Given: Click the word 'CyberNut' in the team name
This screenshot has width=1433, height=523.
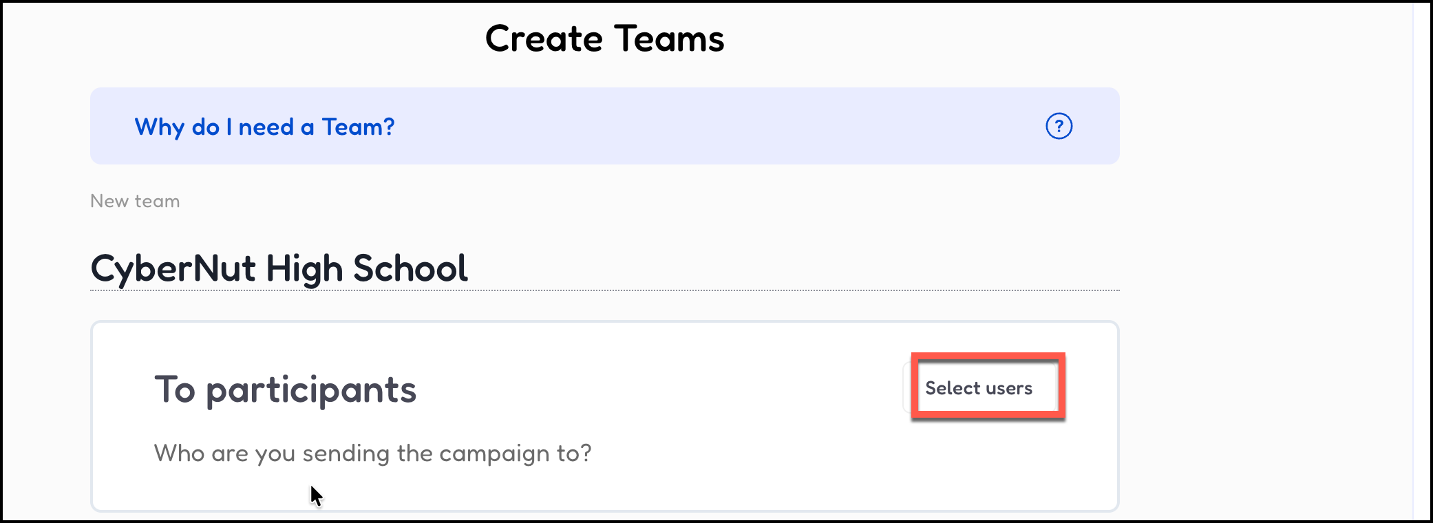Looking at the screenshot, I should click(173, 268).
